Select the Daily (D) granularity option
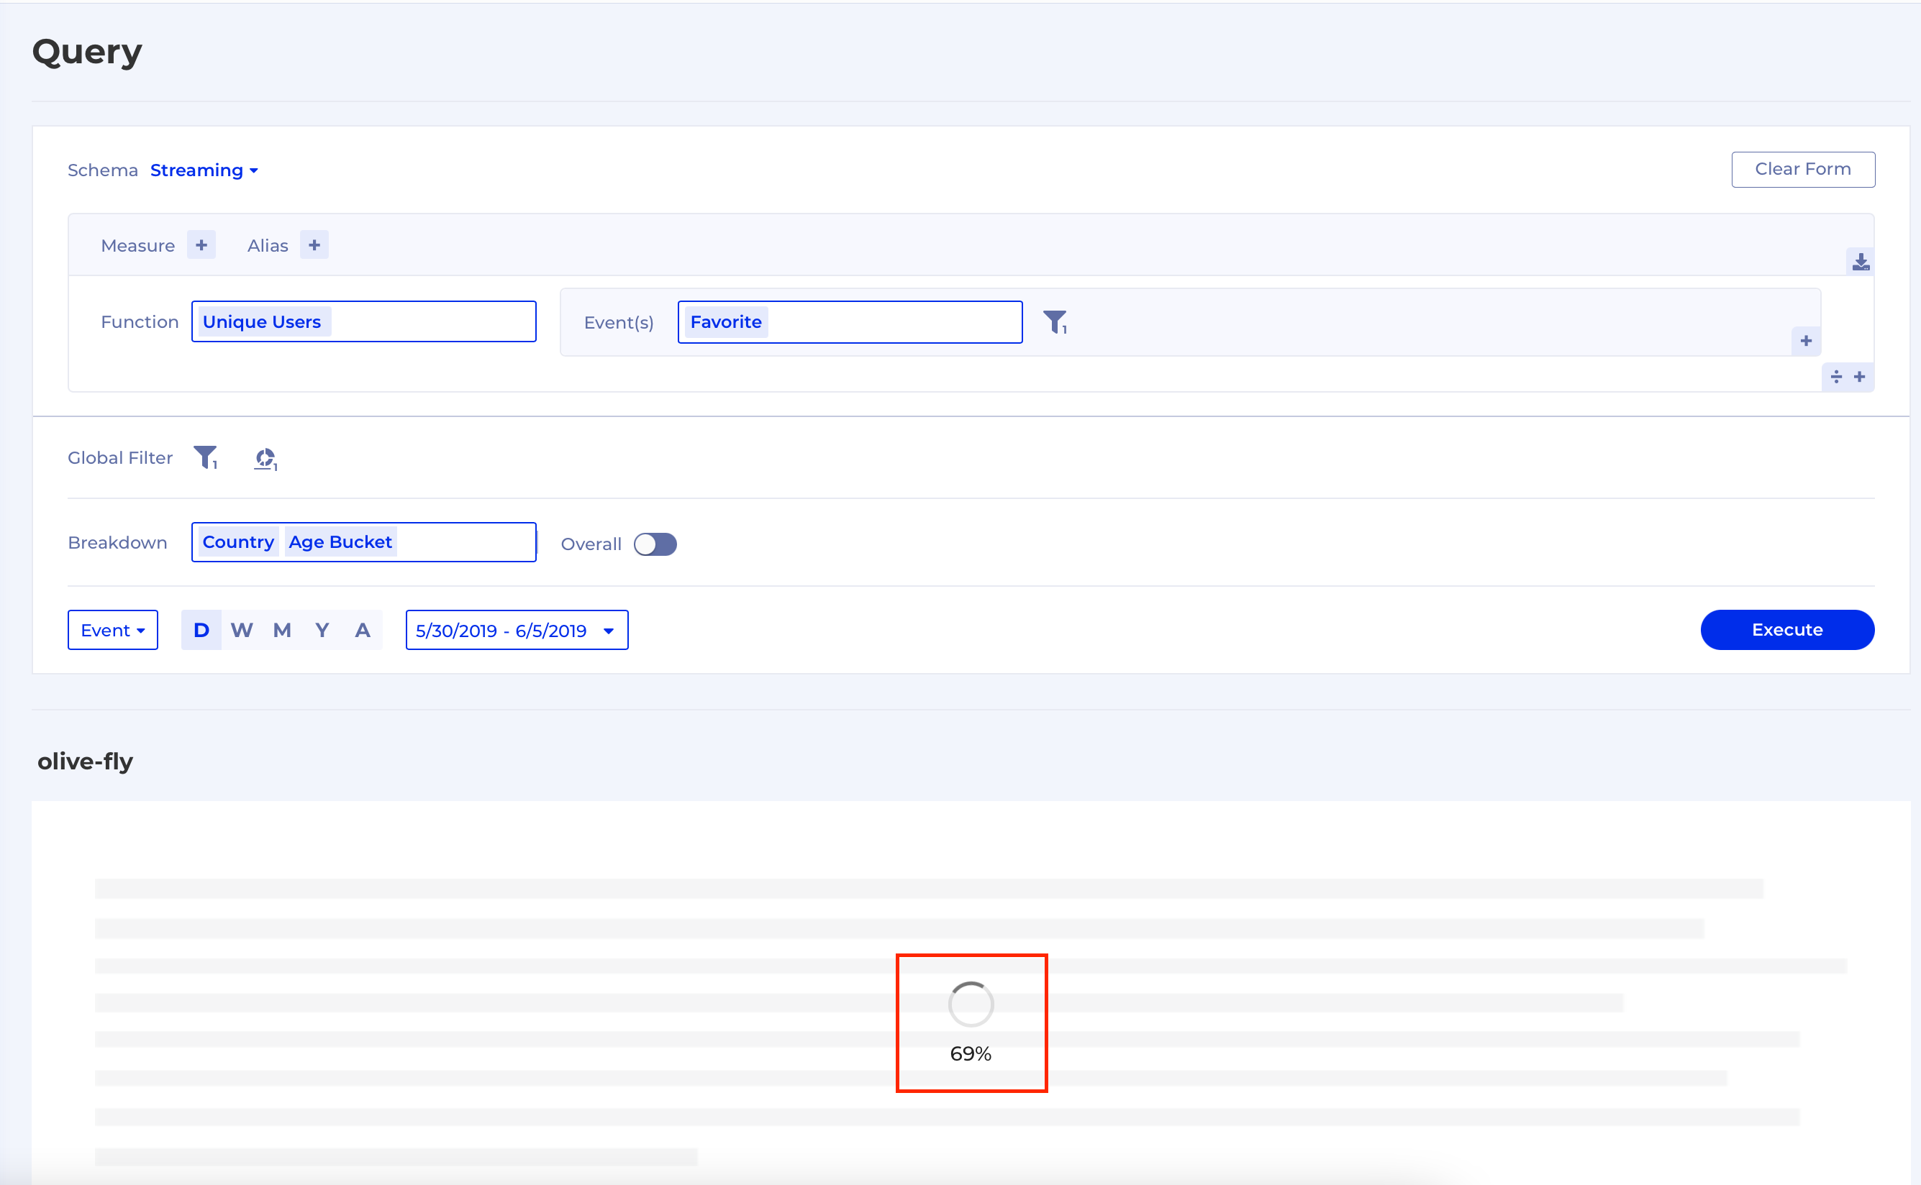Image resolution: width=1921 pixels, height=1185 pixels. (201, 630)
